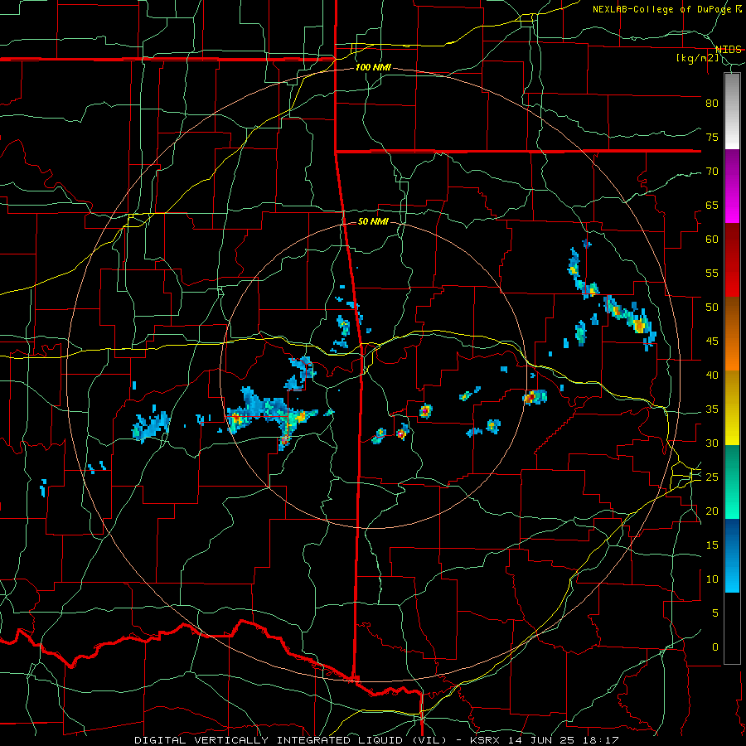Viewport: 746px width, 746px height.
Task: Pick the brown-orange segment of the color bar
Action: 732,335
